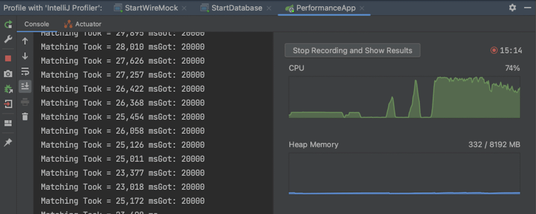Toggle scroll to end of console
The height and width of the screenshot is (214, 536).
pos(25,86)
